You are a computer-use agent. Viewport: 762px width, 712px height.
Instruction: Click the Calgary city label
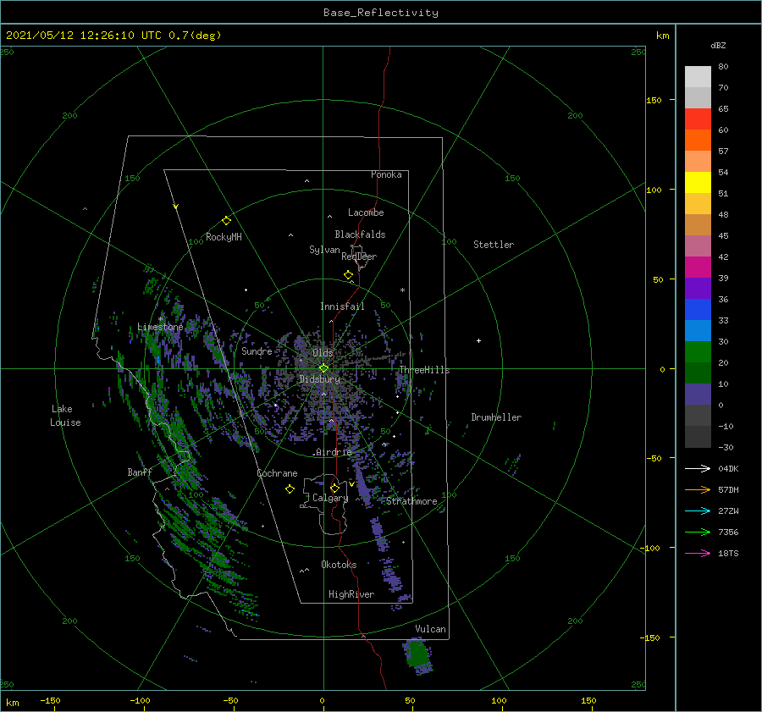click(x=330, y=498)
